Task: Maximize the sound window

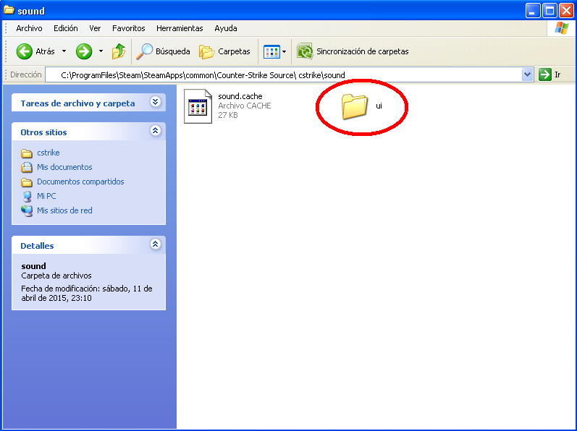Action: pyautogui.click(x=549, y=11)
